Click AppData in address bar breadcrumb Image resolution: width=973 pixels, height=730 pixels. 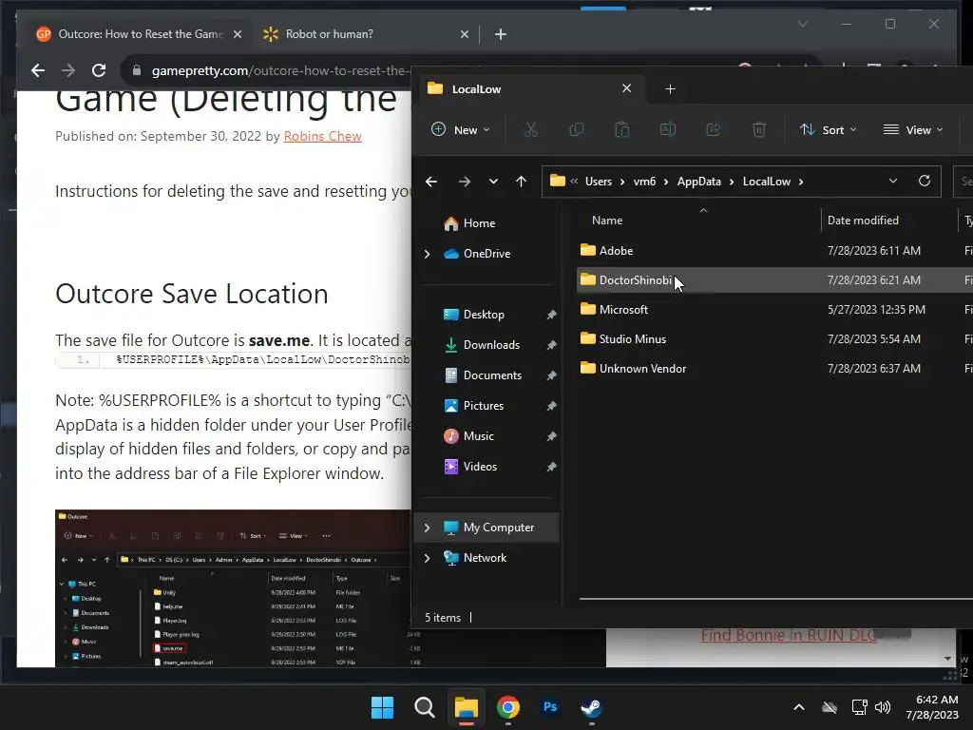(x=698, y=182)
